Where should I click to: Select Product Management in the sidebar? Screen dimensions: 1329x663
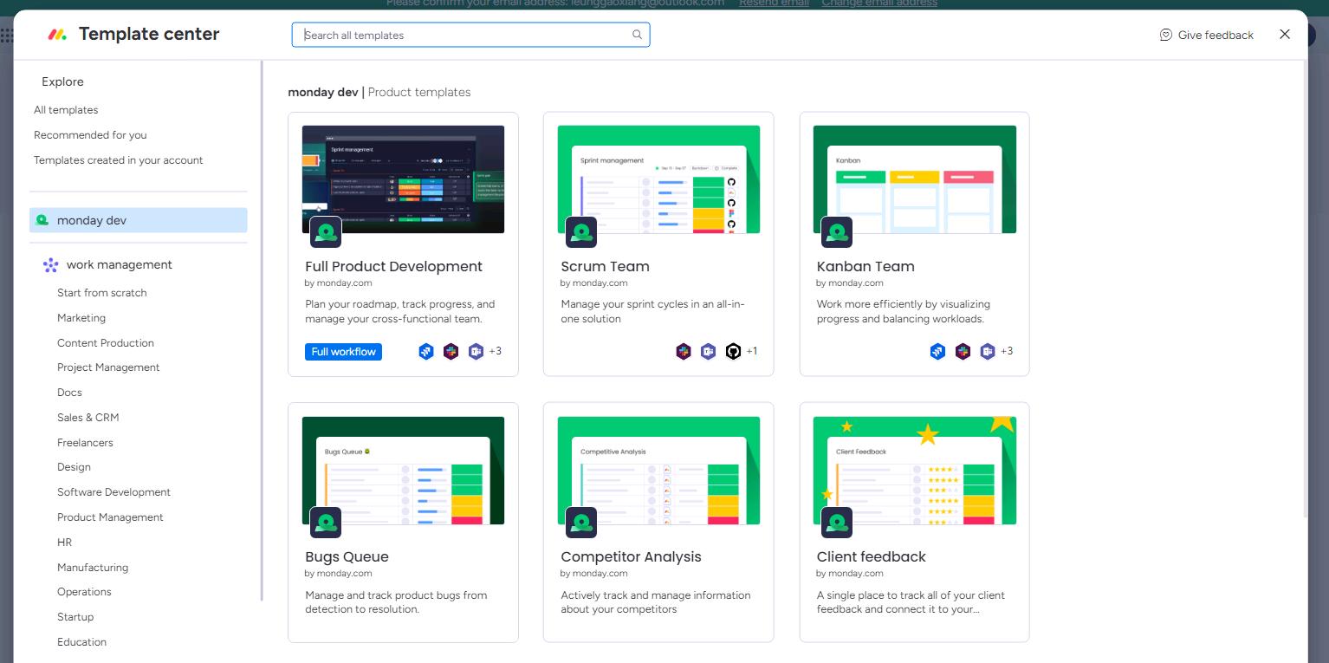[x=110, y=517]
